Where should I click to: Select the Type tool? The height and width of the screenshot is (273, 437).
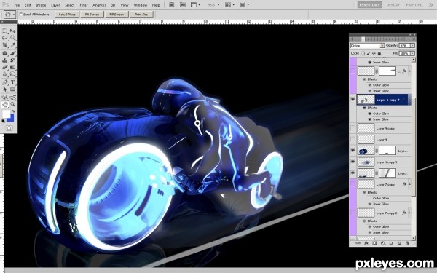[x=13, y=82]
